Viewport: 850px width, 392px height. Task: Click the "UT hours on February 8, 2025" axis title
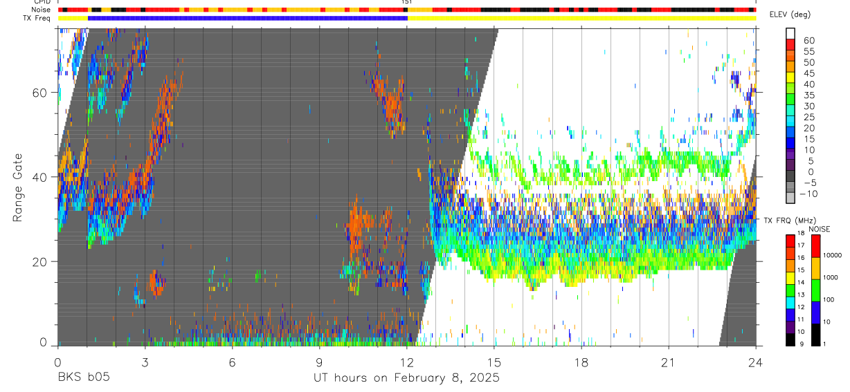tap(406, 378)
